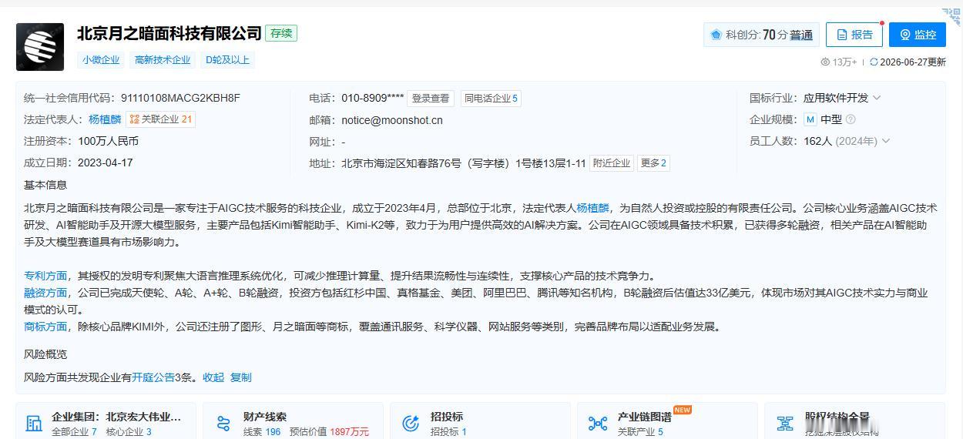Select the 高新技术企业 tag
Image resolution: width=963 pixels, height=439 pixels.
tap(163, 60)
